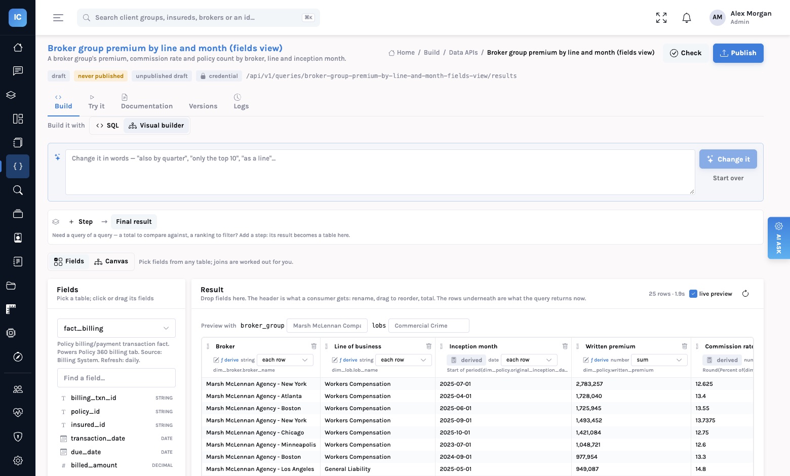The width and height of the screenshot is (790, 476).
Task: Click the Check button
Action: [686, 53]
